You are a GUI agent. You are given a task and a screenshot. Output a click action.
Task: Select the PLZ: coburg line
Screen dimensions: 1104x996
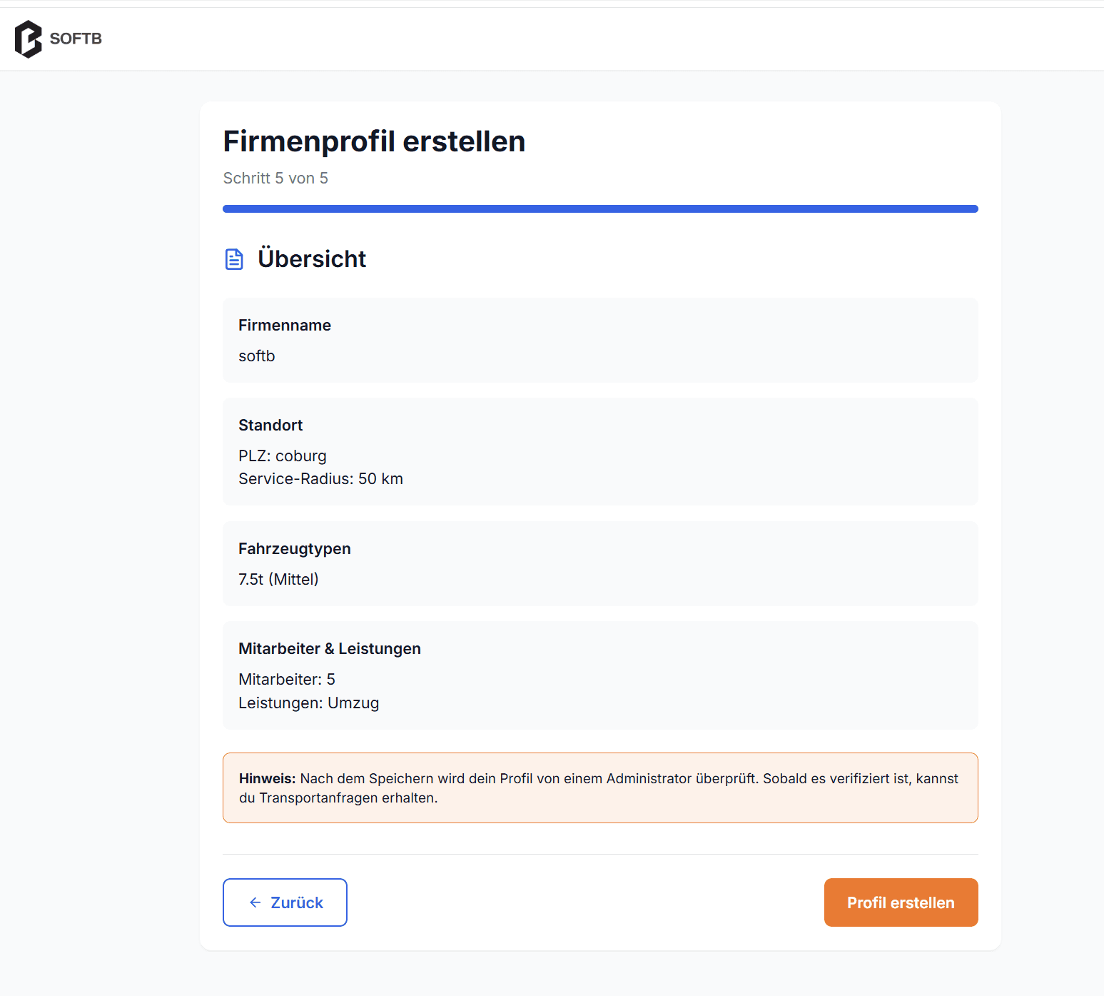pyautogui.click(x=283, y=456)
